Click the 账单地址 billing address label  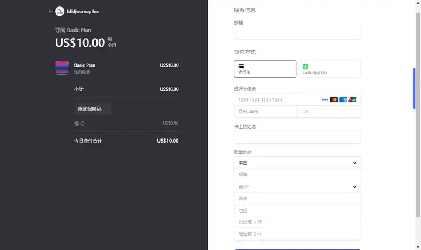click(x=243, y=152)
